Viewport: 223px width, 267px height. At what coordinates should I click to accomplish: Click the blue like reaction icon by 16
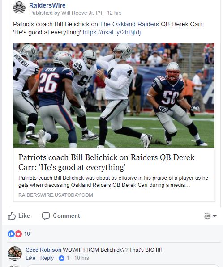[x=11, y=234]
